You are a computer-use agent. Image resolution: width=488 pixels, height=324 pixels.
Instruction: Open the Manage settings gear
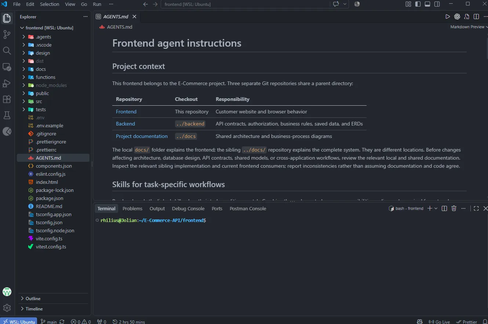[x=7, y=308]
